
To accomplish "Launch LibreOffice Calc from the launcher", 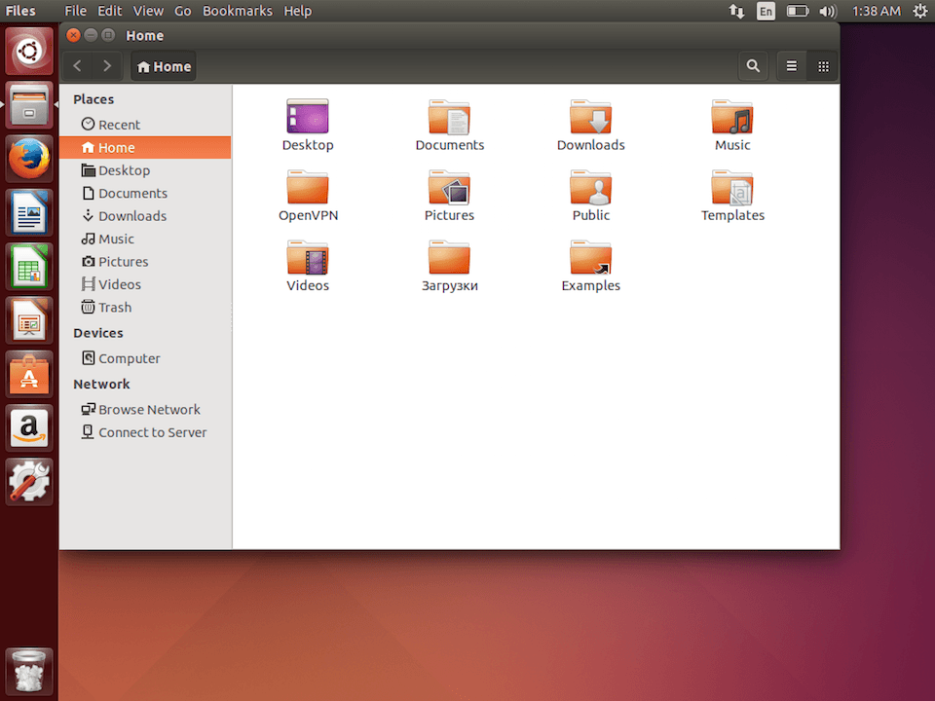I will [x=28, y=264].
